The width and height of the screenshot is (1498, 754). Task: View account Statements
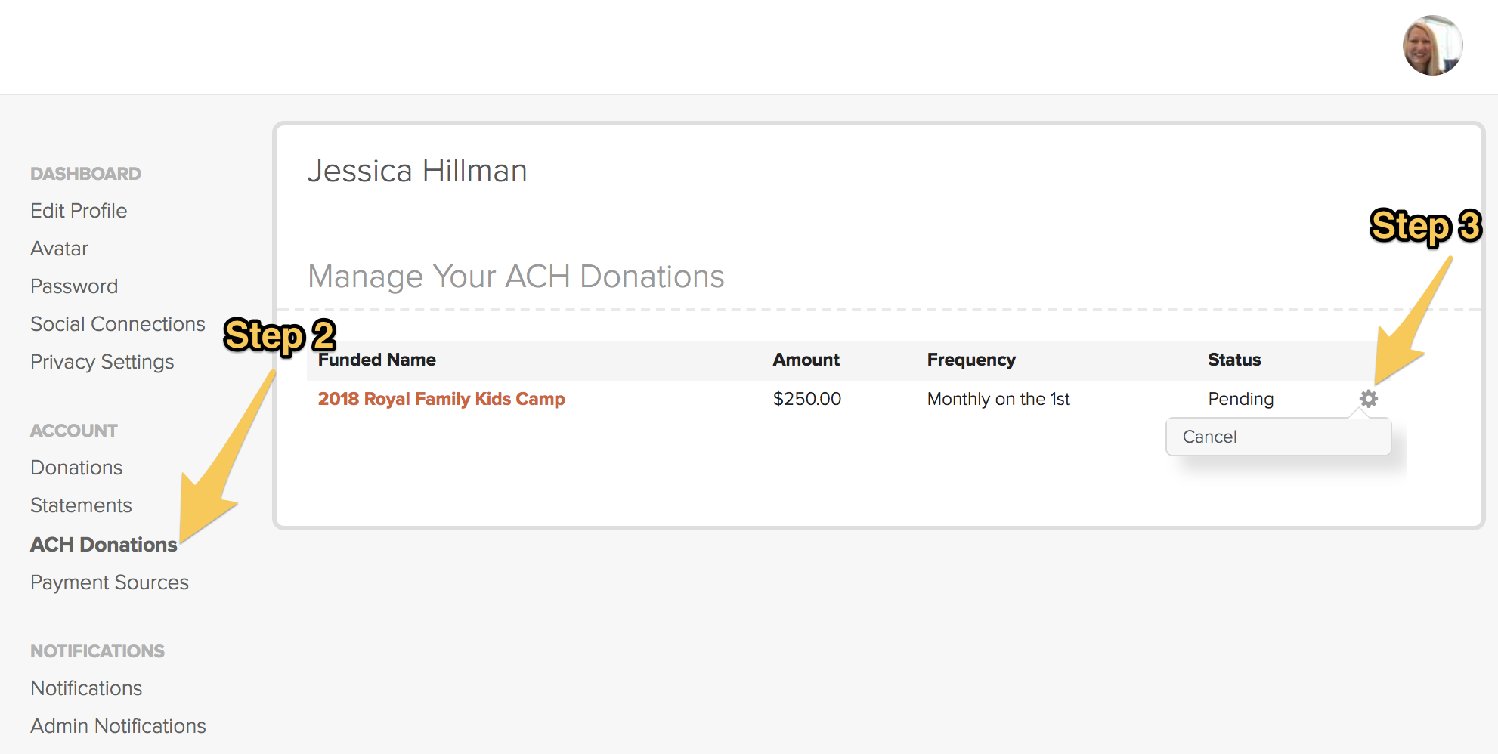click(81, 505)
